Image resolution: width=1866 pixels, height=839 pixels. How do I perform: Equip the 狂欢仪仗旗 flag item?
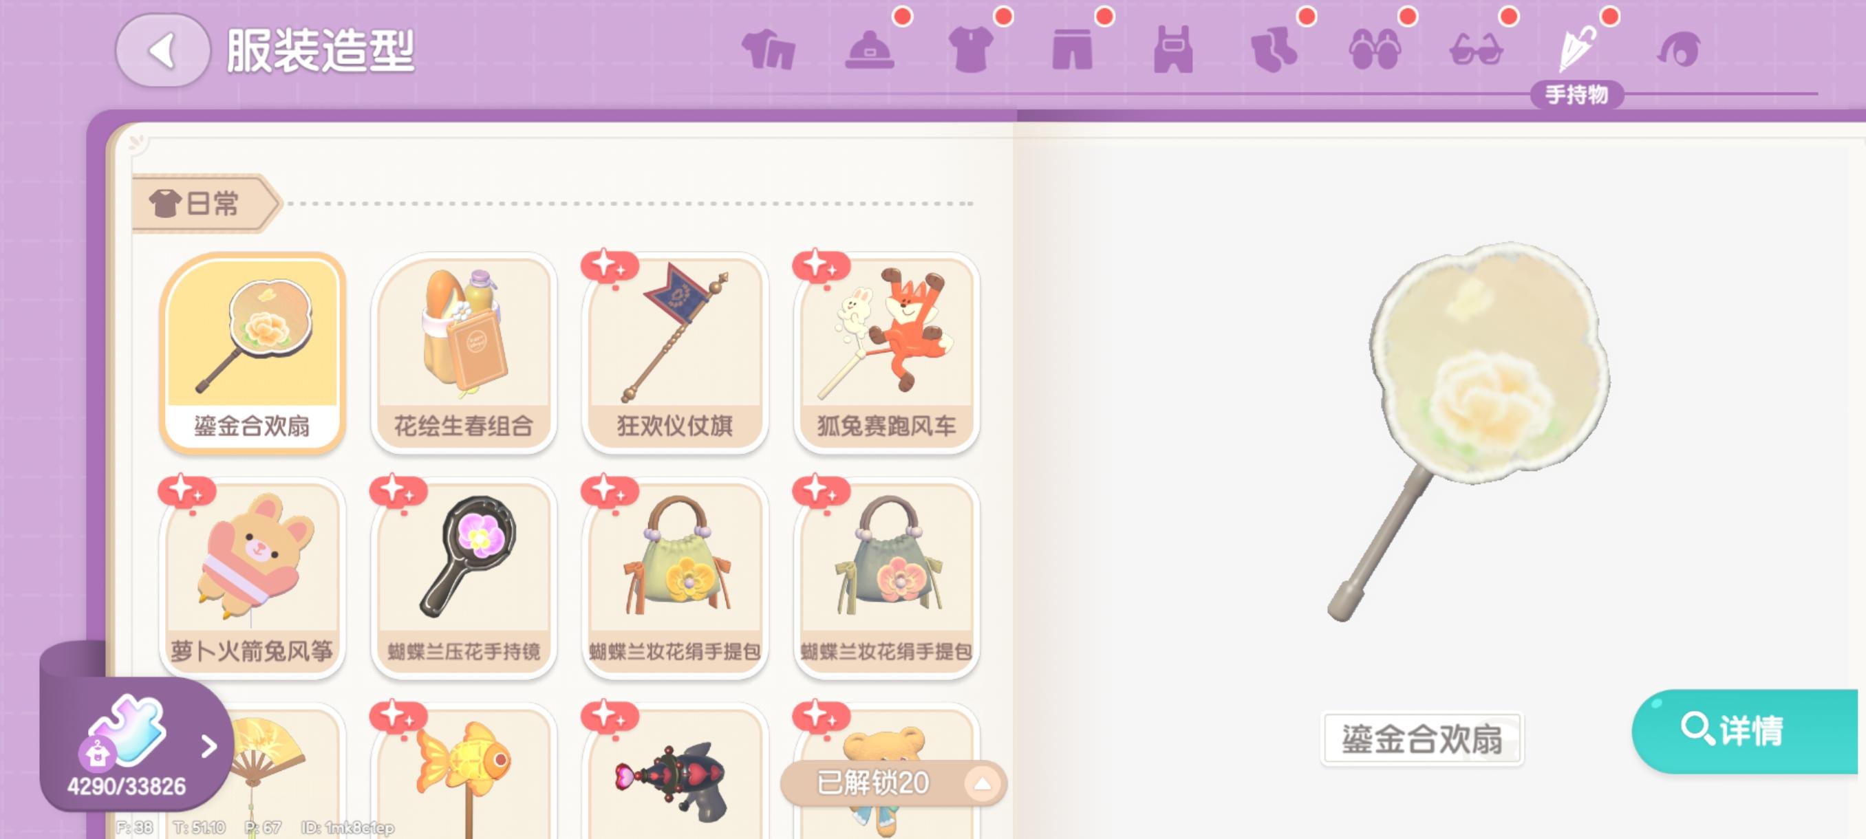675,353
